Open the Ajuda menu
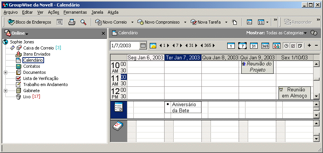The width and height of the screenshot is (323, 153). [113, 12]
